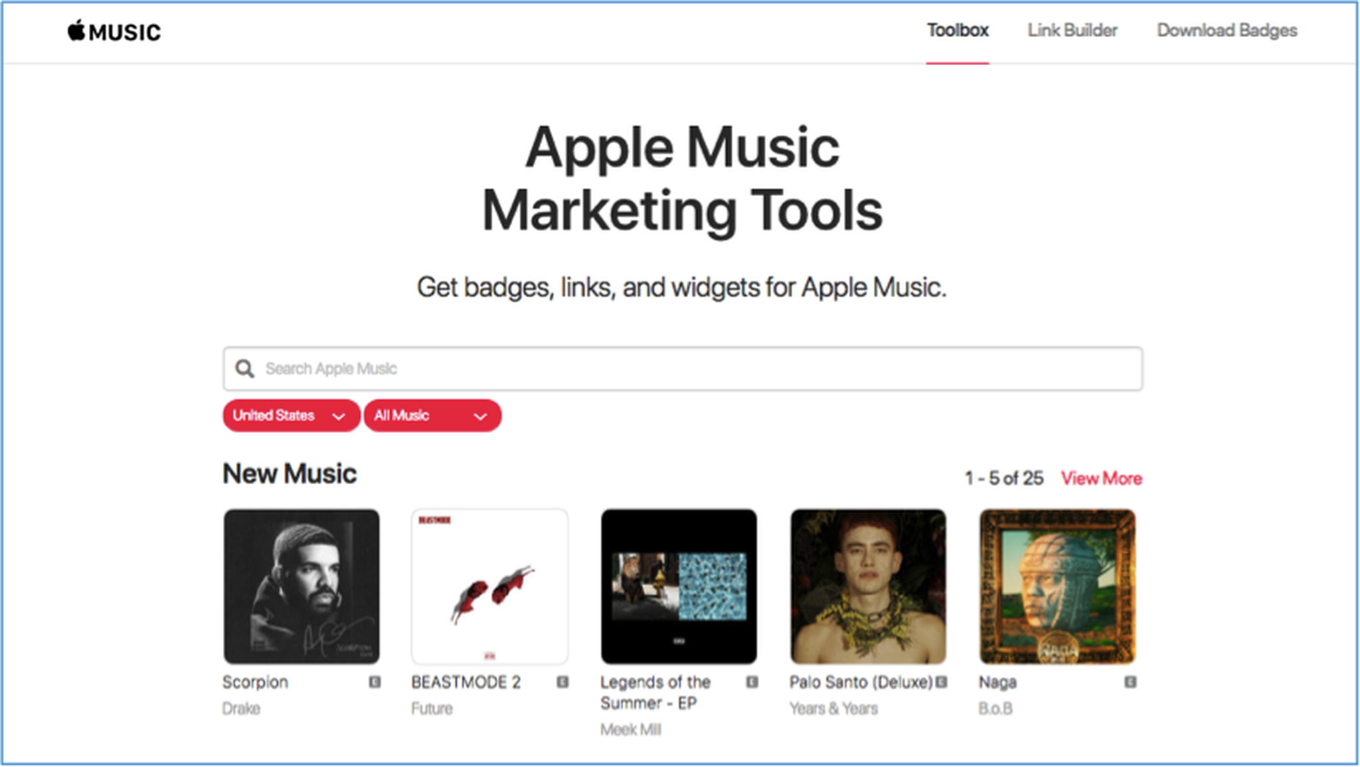The height and width of the screenshot is (767, 1360).
Task: Click the explicit badge beside Naga
Action: pos(1130,681)
